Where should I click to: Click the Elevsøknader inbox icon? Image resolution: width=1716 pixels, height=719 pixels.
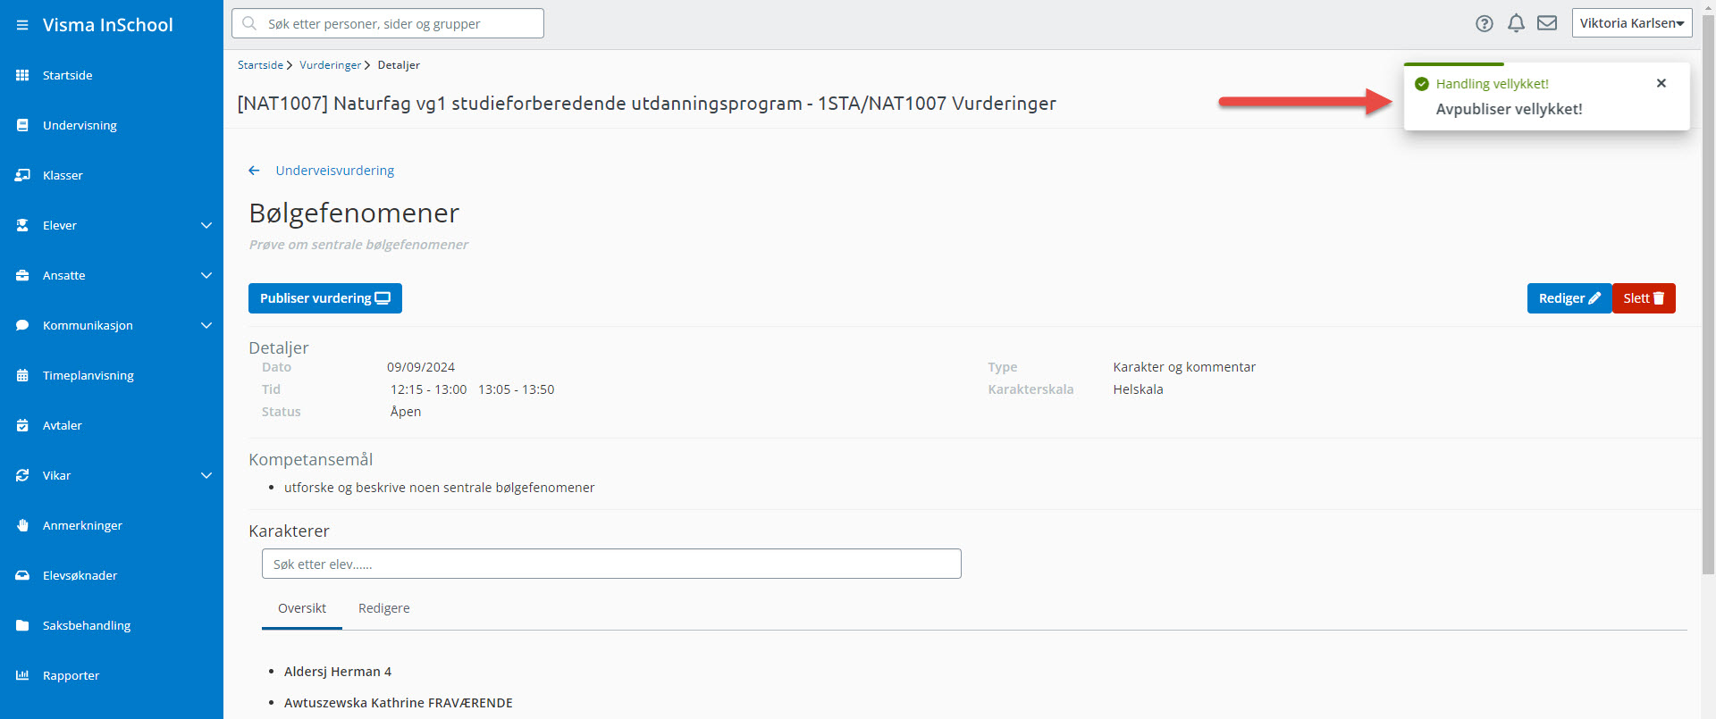pyautogui.click(x=22, y=575)
